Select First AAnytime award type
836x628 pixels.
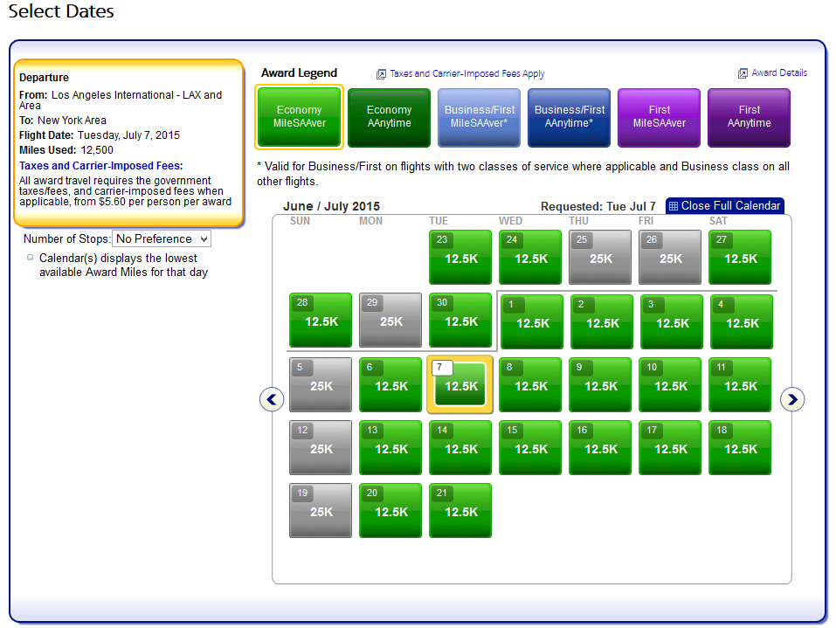point(750,117)
